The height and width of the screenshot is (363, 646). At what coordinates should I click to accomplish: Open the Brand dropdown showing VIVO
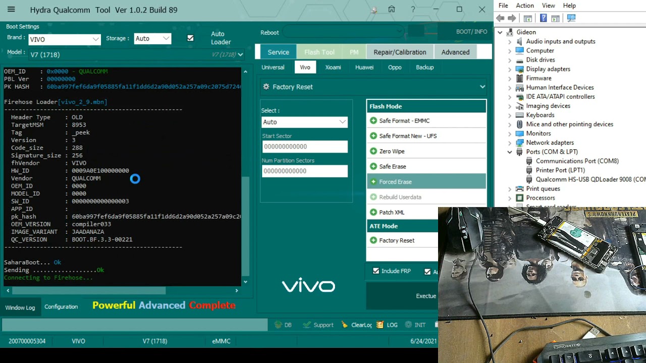pos(64,39)
